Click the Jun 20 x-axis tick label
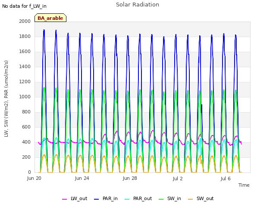Image resolution: width=276 pixels, height=207 pixels. click(34, 178)
